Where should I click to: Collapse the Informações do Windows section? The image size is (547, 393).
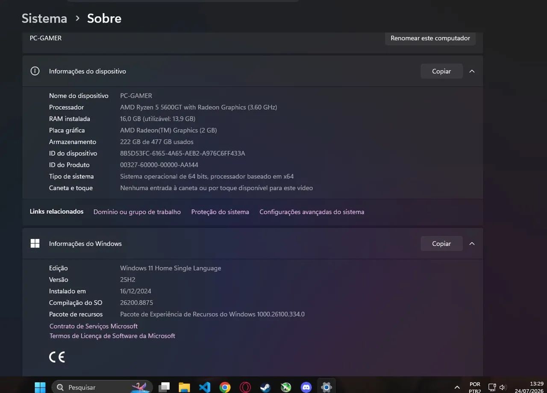pyautogui.click(x=472, y=244)
